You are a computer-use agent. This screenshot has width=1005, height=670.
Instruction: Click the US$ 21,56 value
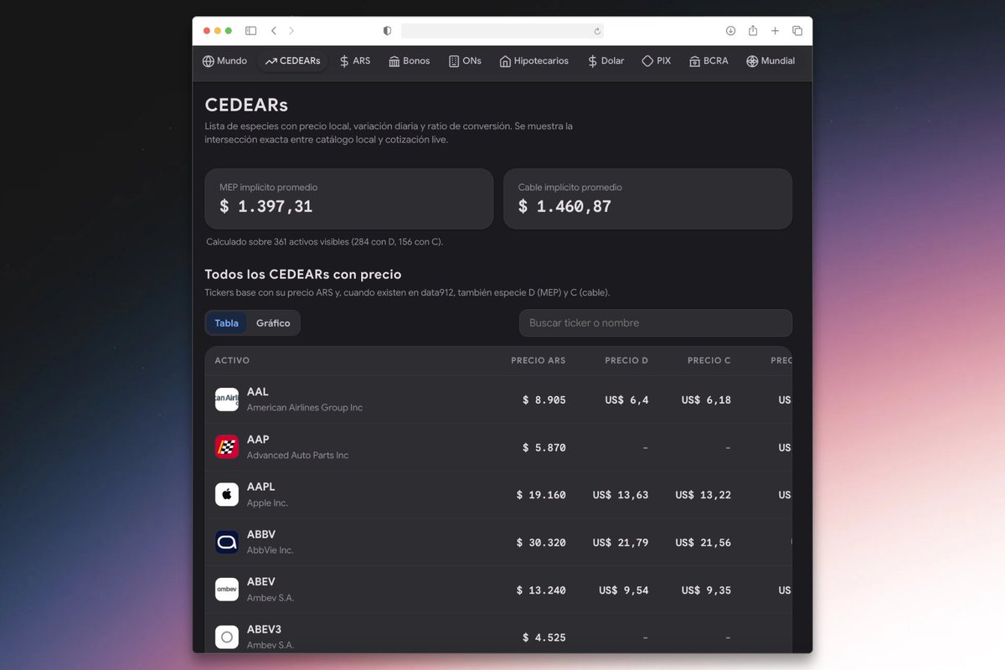point(703,543)
